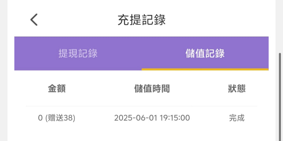Click the 儲值時間 column header
Viewport: 283px width, 141px height.
pyautogui.click(x=152, y=89)
